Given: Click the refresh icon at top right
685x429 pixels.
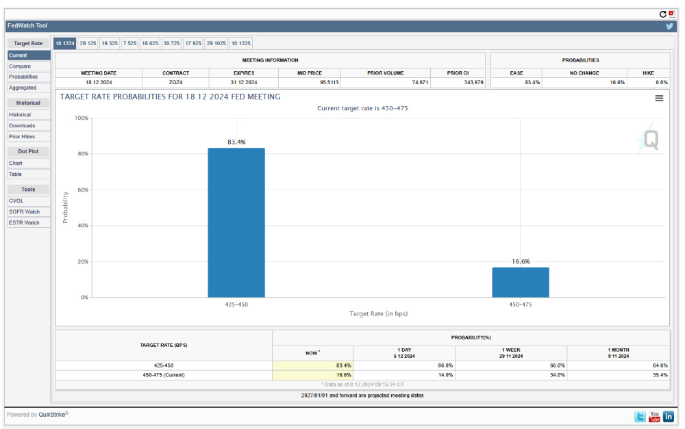Looking at the screenshot, I should (662, 14).
